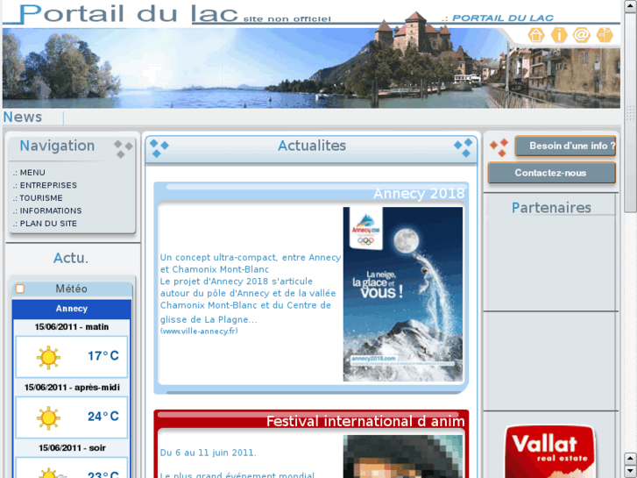
Task: Click the Besoin d'une info ? button
Action: pos(565,146)
